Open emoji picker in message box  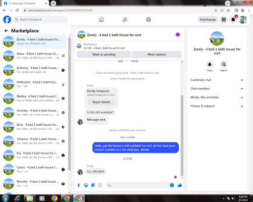(172, 185)
